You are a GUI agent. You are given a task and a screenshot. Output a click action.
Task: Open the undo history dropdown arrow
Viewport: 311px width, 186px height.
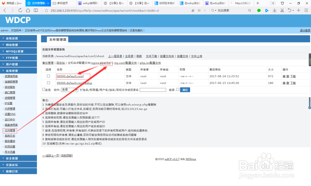pos(293,11)
